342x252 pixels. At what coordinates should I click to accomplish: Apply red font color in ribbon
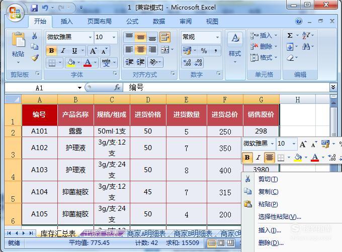click(x=88, y=63)
